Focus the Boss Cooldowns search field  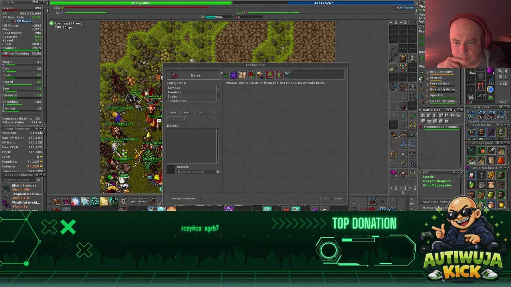point(19,180)
